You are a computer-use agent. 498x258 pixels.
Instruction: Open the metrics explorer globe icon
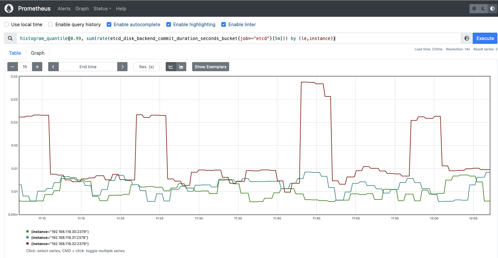pyautogui.click(x=467, y=38)
